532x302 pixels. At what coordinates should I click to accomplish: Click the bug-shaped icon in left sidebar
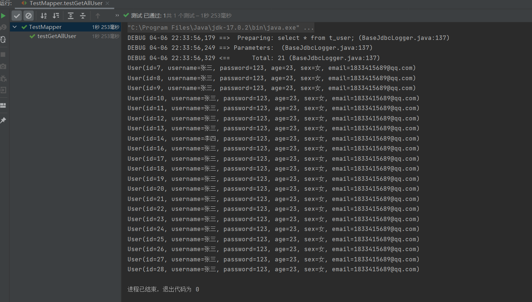3,78
